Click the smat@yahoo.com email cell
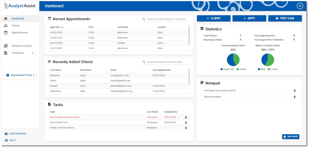Screen dimensions: 309x148 point(120,75)
